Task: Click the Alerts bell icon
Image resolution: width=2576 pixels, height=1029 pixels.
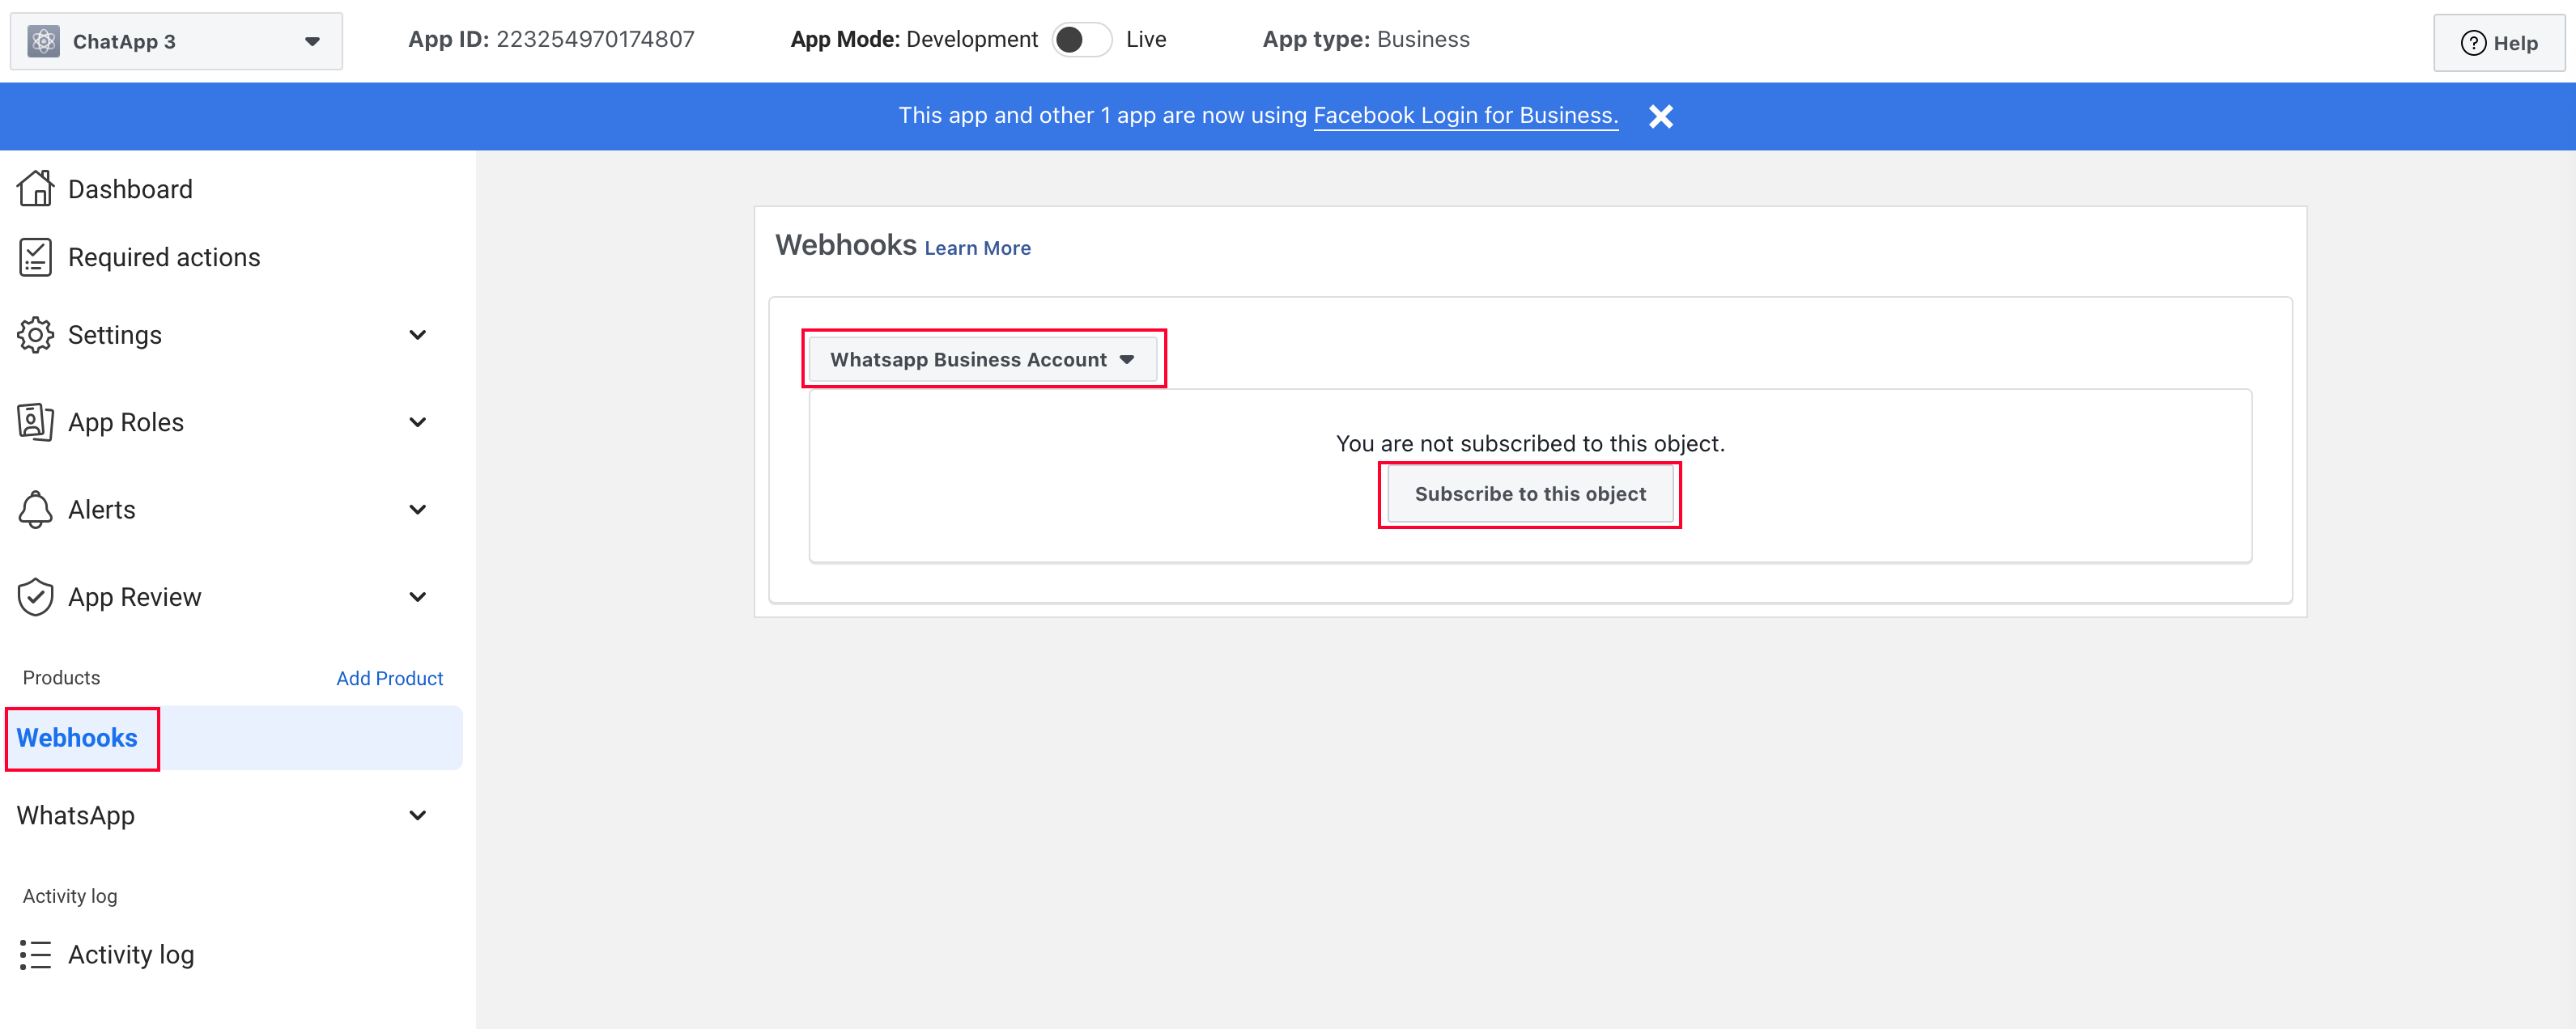Action: point(36,510)
